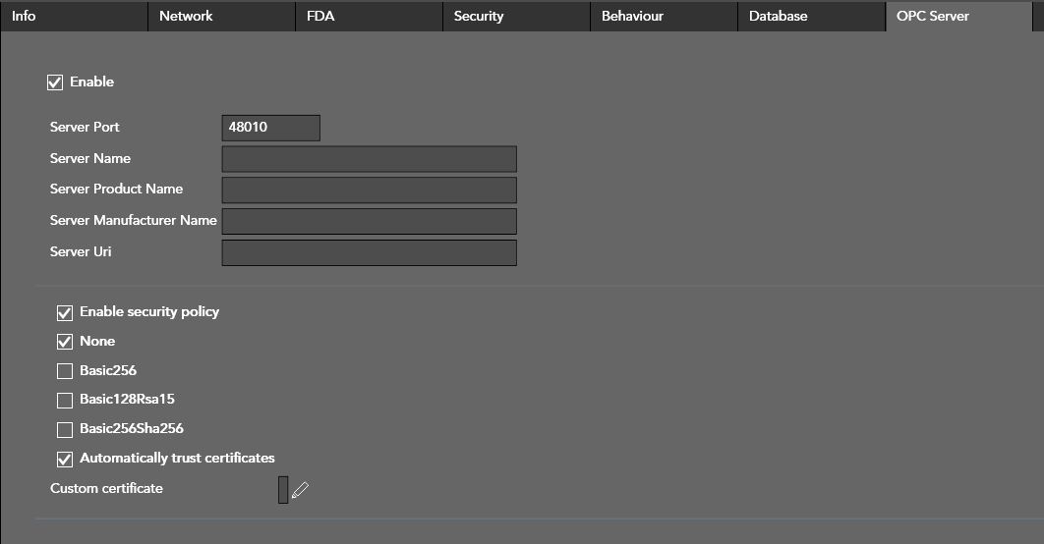Enable the Basic256Sha256 security policy
The image size is (1044, 544).
[x=65, y=429]
